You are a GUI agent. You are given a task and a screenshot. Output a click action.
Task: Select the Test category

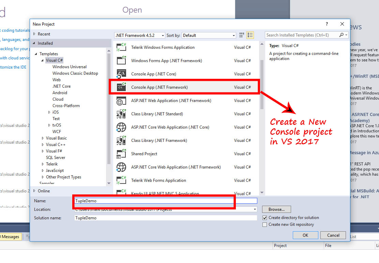pyautogui.click(x=56, y=119)
